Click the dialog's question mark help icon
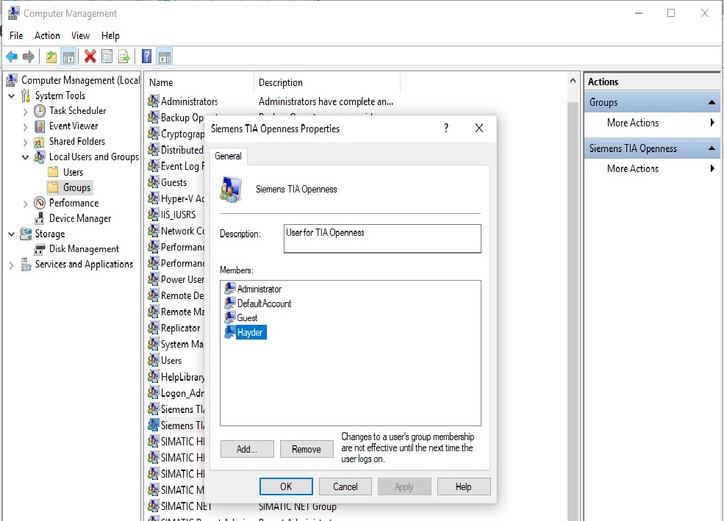This screenshot has width=724, height=521. pyautogui.click(x=446, y=128)
